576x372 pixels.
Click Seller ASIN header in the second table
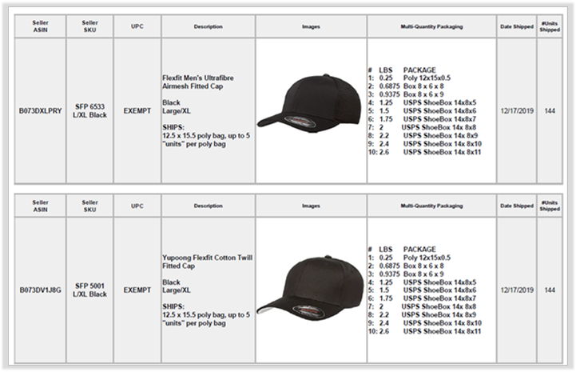41,206
